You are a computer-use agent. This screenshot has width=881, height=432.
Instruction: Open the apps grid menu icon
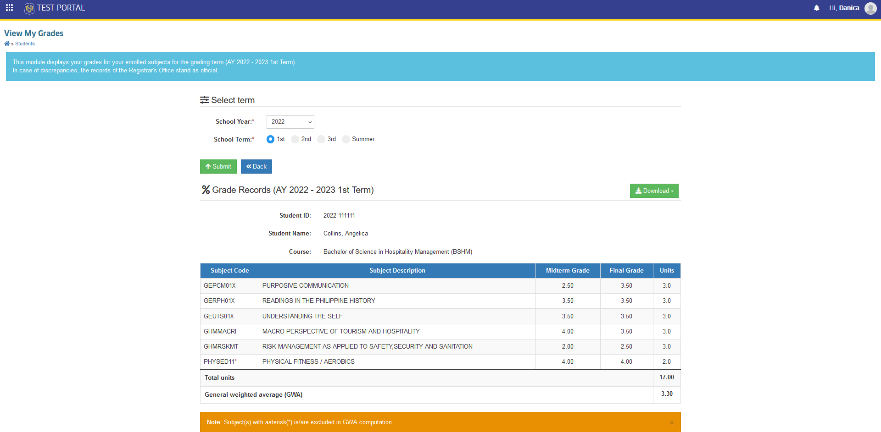pyautogui.click(x=9, y=8)
